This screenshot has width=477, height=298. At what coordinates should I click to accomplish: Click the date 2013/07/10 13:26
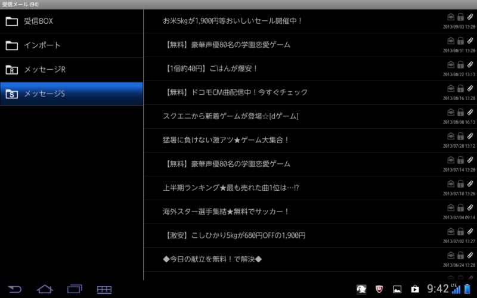(459, 194)
